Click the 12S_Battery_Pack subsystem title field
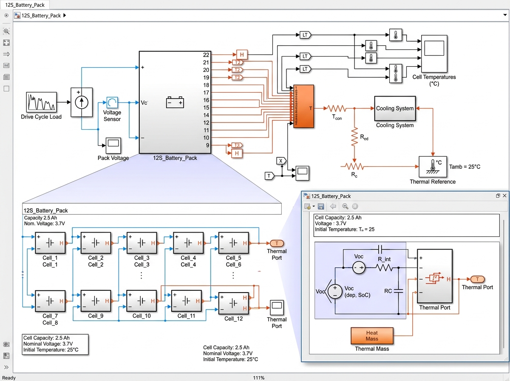The width and height of the screenshot is (510, 381). (152, 209)
